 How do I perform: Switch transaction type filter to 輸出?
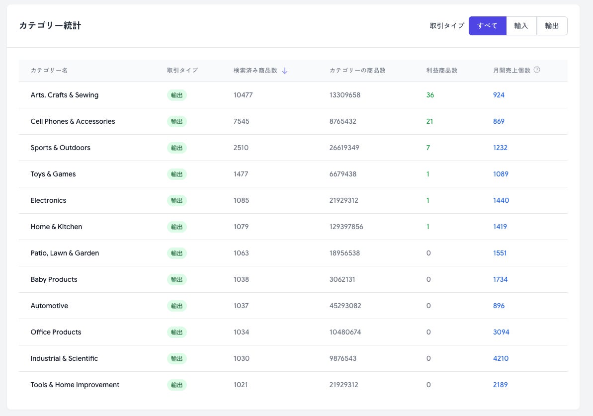552,26
